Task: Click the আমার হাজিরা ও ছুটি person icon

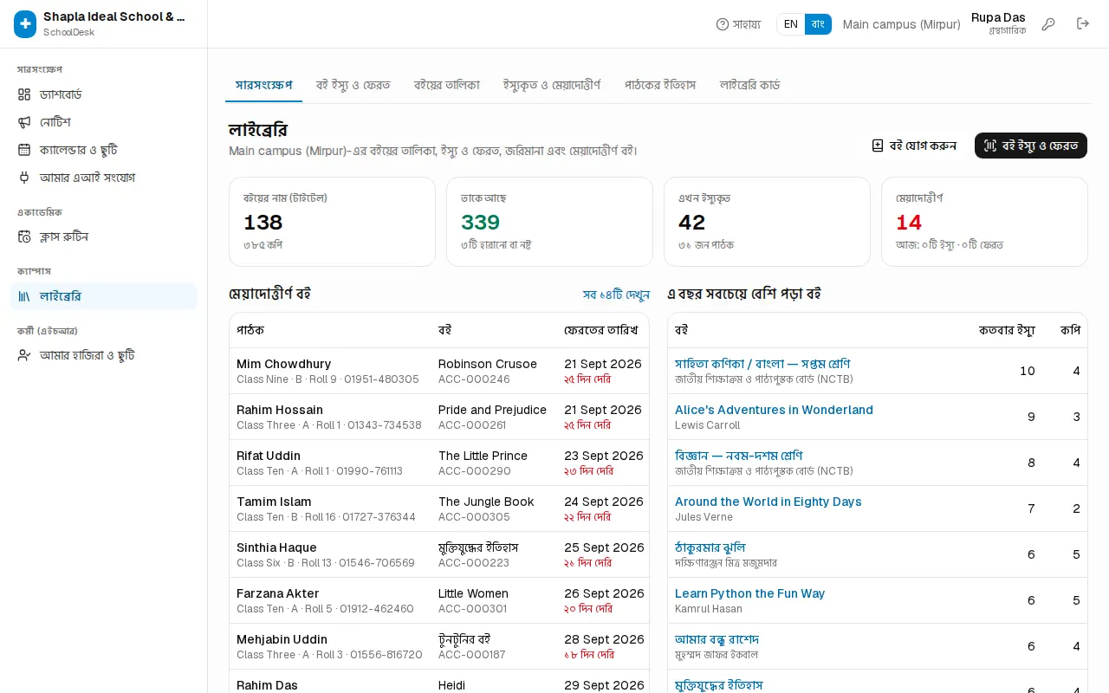Action: click(24, 355)
